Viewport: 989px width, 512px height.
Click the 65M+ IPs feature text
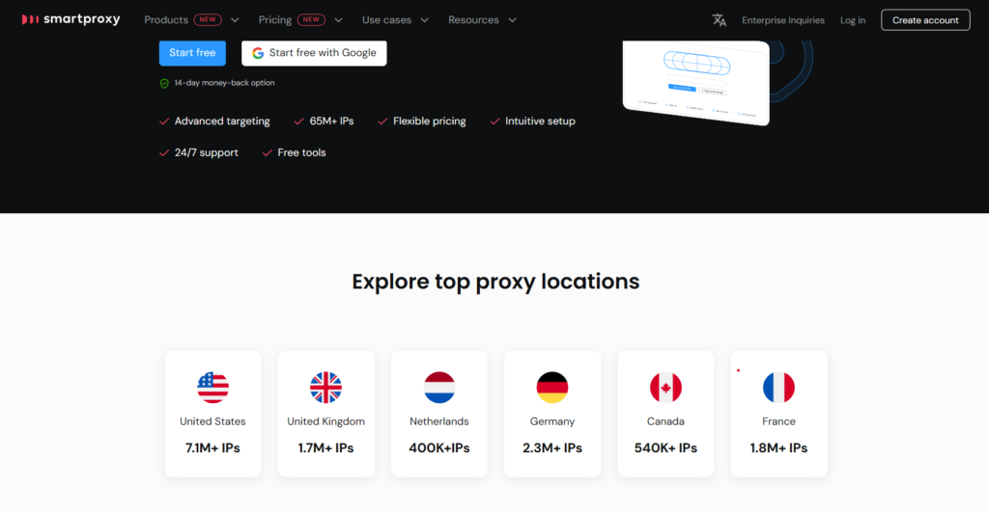click(x=332, y=121)
